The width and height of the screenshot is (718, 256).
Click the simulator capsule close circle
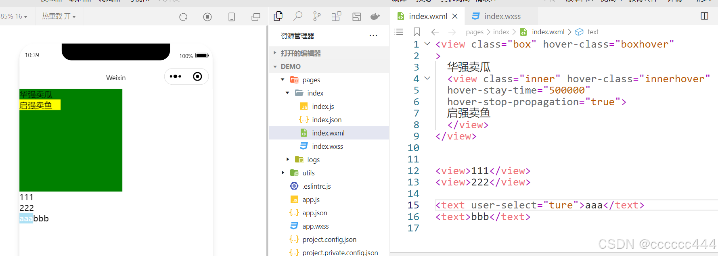pos(197,77)
